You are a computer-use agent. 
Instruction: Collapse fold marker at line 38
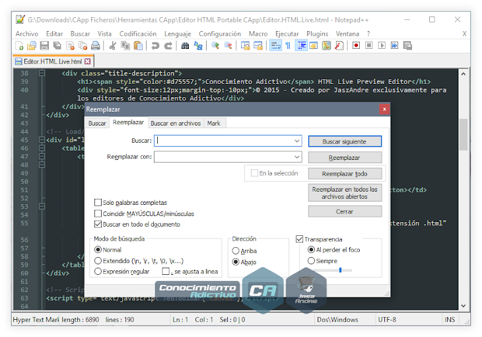pyautogui.click(x=42, y=73)
